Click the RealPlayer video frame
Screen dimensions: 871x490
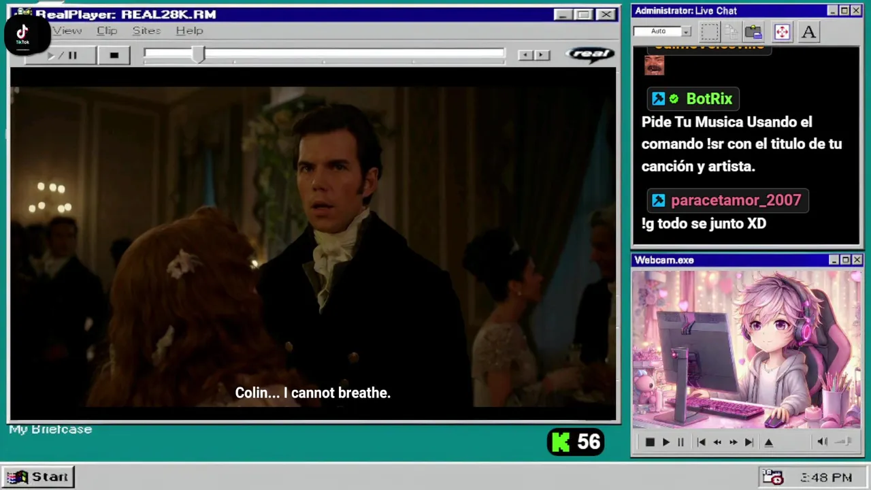(x=313, y=243)
